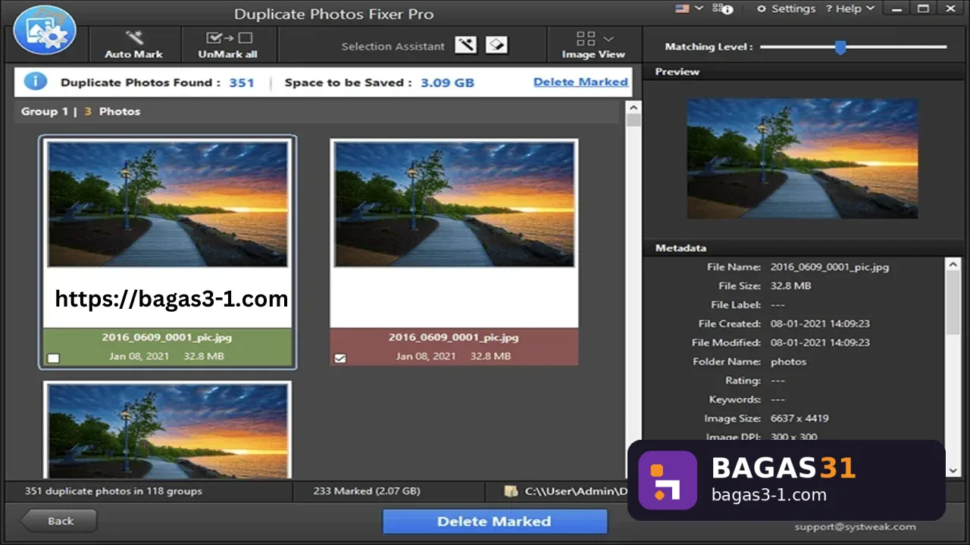Click the support@systweak.com link
This screenshot has width=970, height=545.
tap(855, 527)
